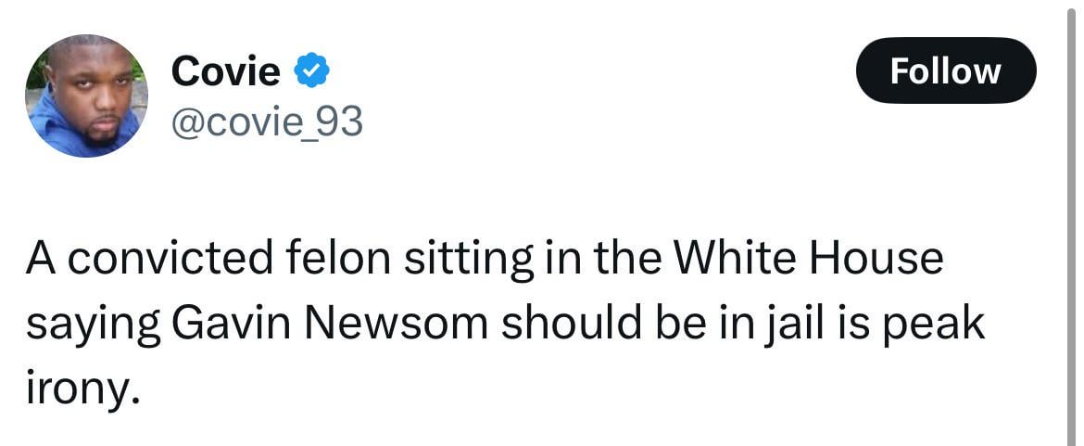1084x446 pixels.
Task: Open Covie's profile picture
Action: pyautogui.click(x=86, y=96)
